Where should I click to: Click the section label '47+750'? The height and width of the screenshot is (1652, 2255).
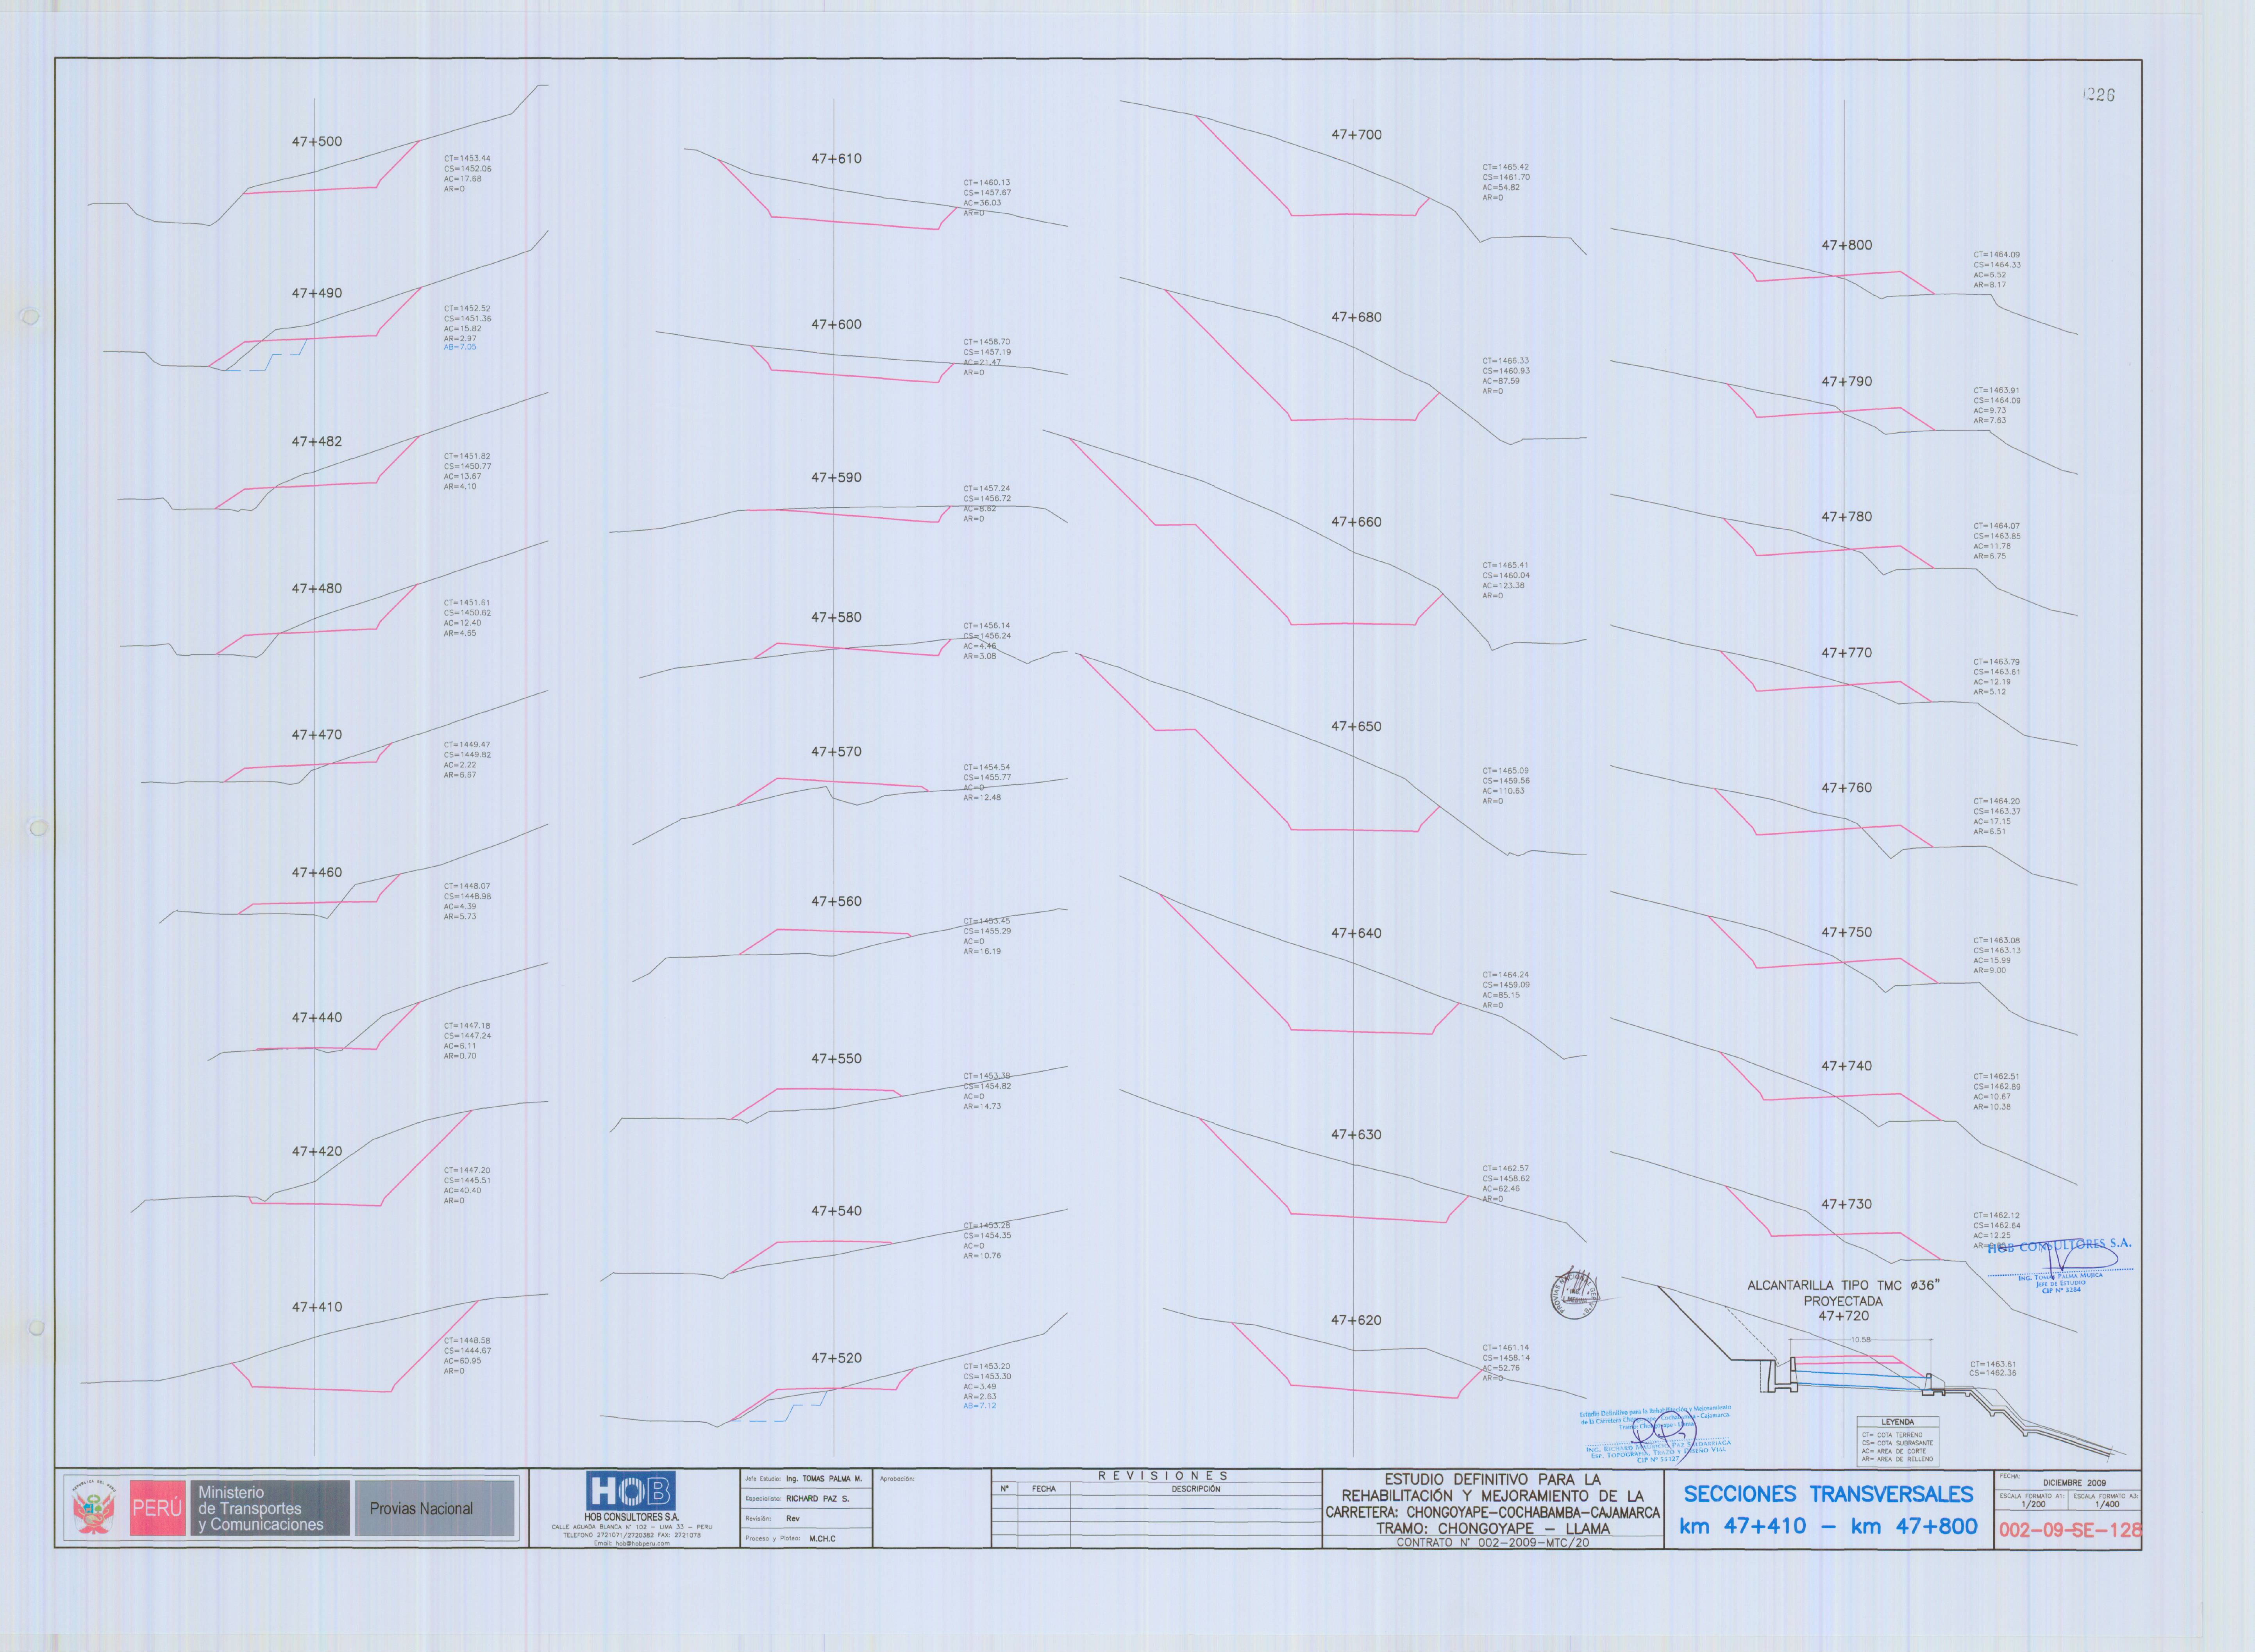click(x=1846, y=932)
